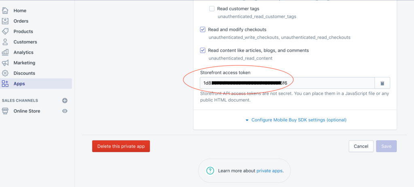This screenshot has width=414, height=187.
Task: Uncheck Read and modify checkouts
Action: tap(203, 30)
